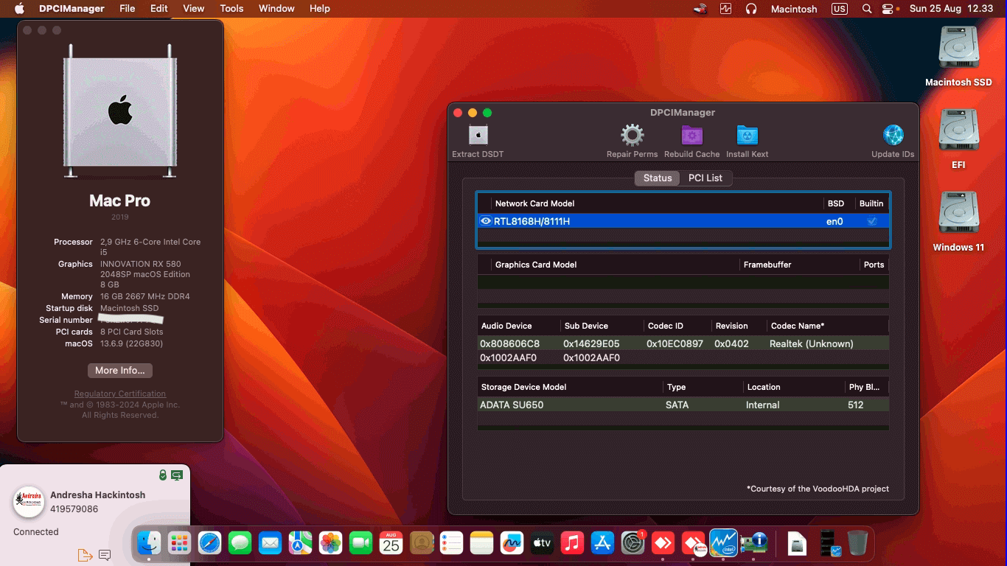Open the Trash in the Dock

click(857, 544)
